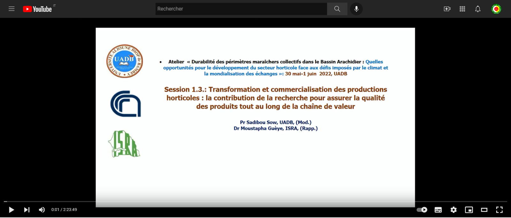Enter full screen mode
The image size is (511, 218).
pos(500,210)
